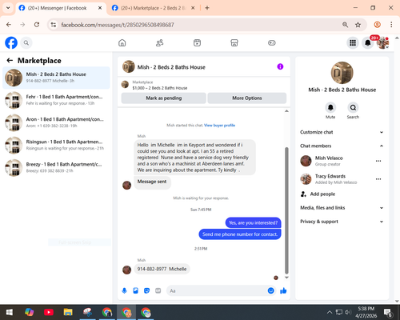Click the back arrow next to Marketplace

(x=10, y=61)
